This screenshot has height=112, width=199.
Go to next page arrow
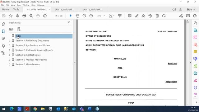(45, 16)
